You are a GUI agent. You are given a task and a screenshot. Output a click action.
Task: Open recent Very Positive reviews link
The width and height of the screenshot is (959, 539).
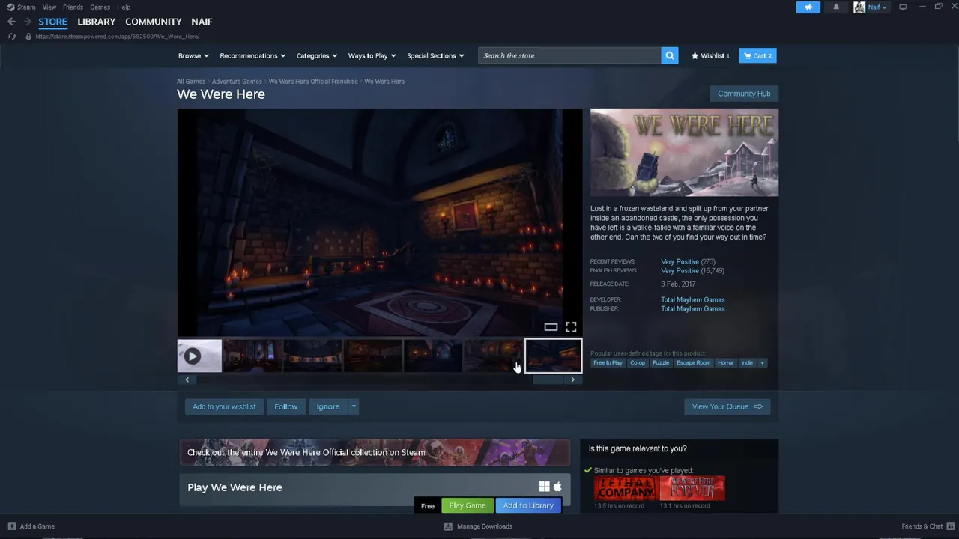click(x=680, y=262)
